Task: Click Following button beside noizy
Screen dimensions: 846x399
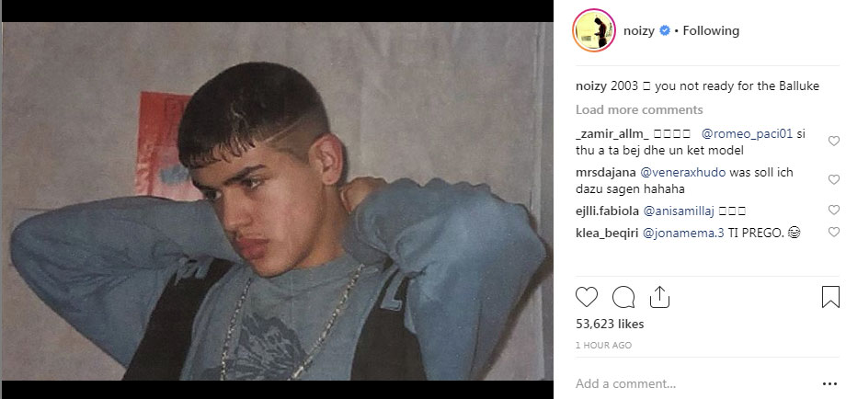Action: (x=711, y=30)
